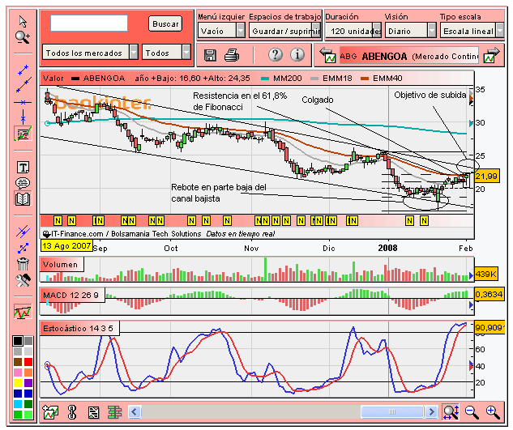Open the hammer and wrench settings icon

pyautogui.click(x=23, y=280)
